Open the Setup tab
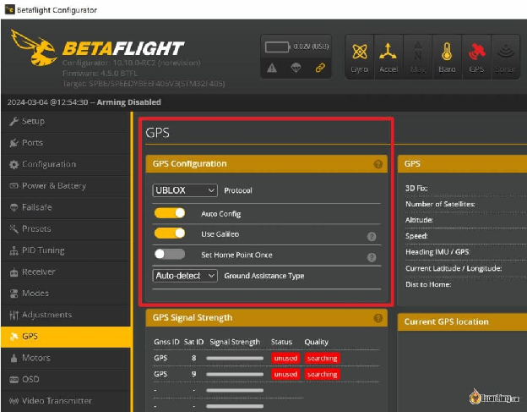 coord(66,121)
